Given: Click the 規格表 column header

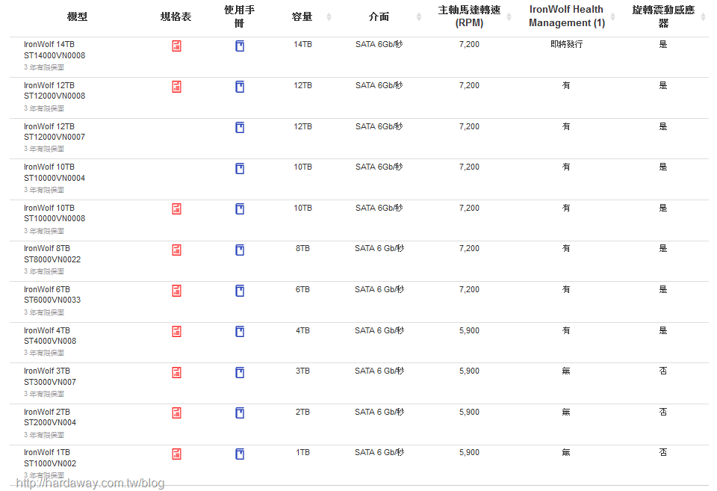Looking at the screenshot, I should click(176, 17).
